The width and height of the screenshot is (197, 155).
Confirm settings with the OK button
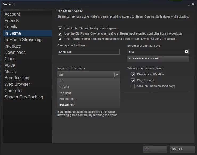[155, 149]
